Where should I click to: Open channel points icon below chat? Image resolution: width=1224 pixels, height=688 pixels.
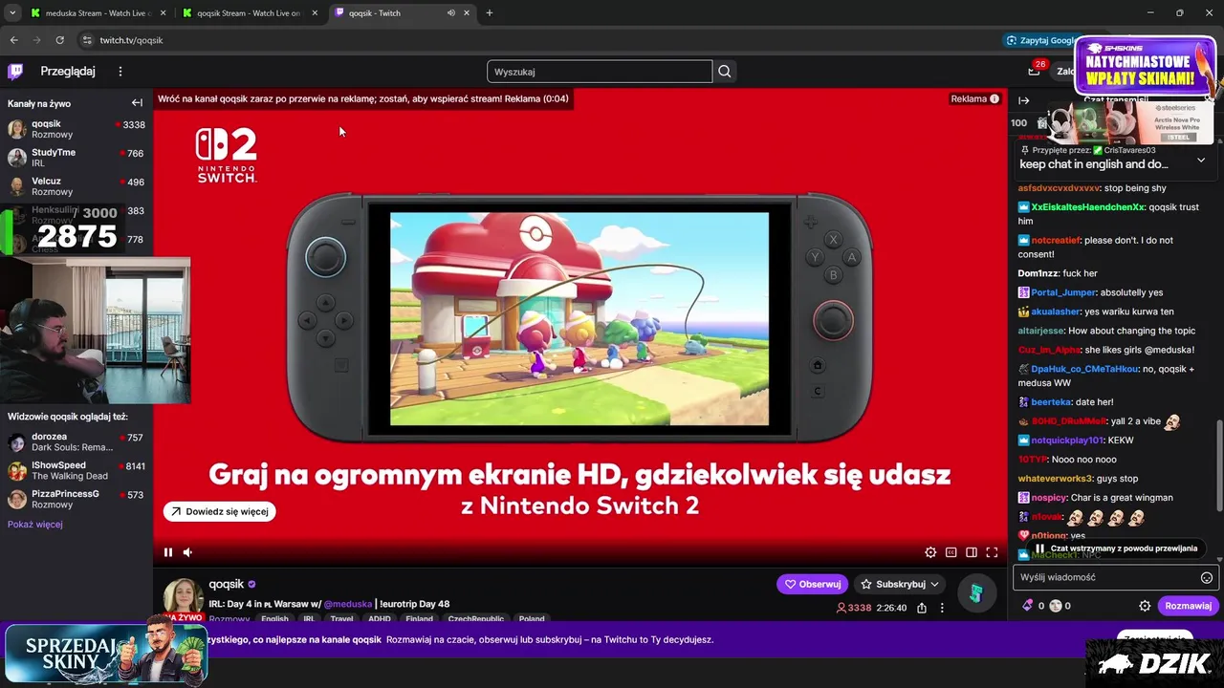click(x=1056, y=606)
